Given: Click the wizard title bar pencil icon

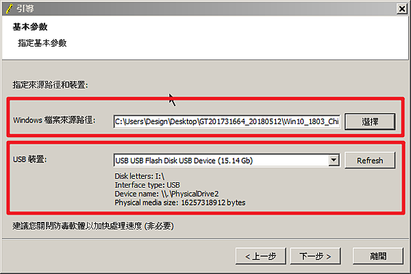Looking at the screenshot, I should pos(9,9).
